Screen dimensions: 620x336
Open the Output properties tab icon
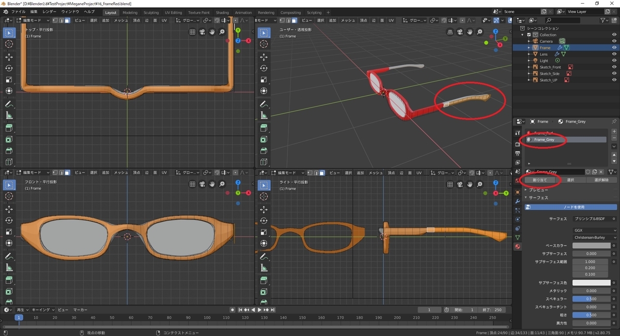(517, 154)
